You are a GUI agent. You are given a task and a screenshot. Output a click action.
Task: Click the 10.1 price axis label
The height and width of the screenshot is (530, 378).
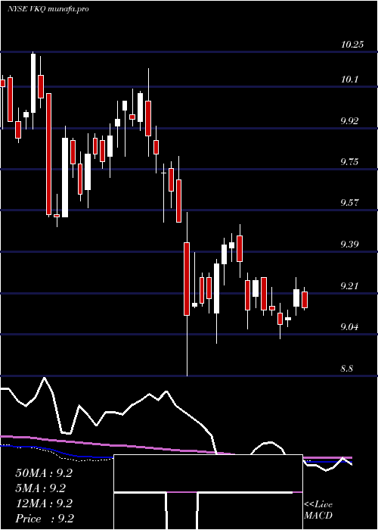point(349,79)
